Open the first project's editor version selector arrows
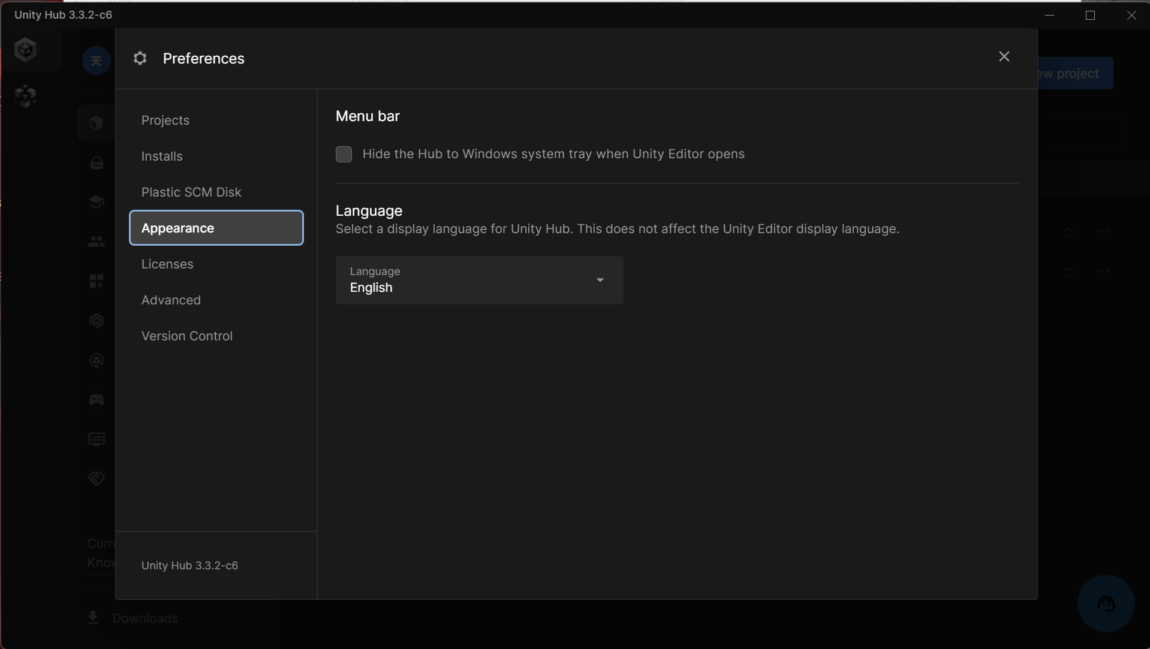 [x=1068, y=233]
